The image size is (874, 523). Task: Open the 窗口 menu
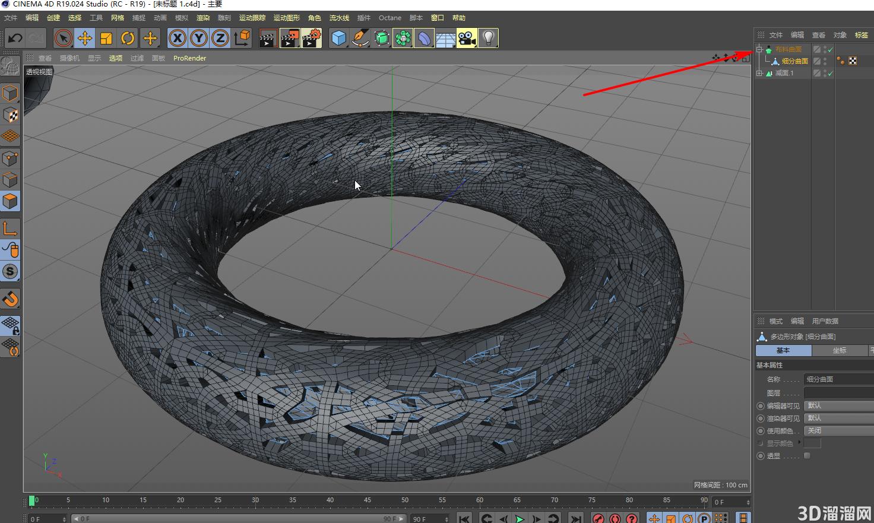pyautogui.click(x=438, y=18)
